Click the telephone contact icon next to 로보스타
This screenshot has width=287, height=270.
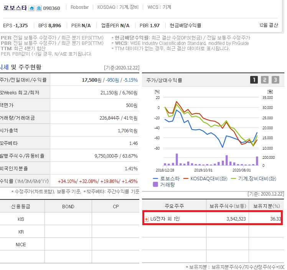[39, 8]
